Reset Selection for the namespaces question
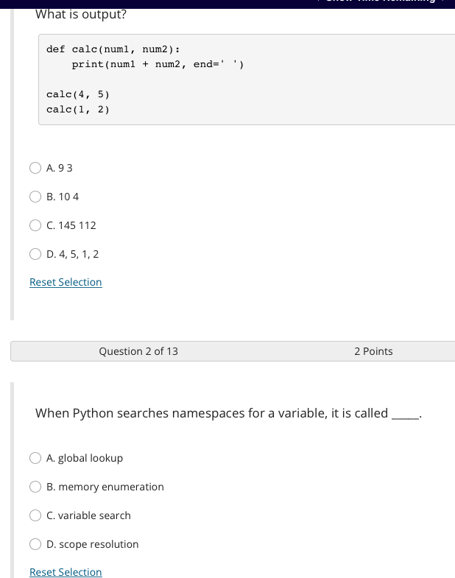455x578 pixels. [x=66, y=571]
